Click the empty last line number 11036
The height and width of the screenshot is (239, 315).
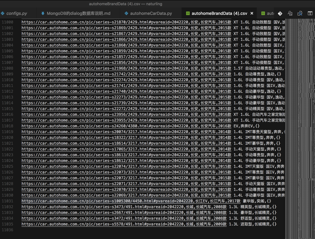(7, 230)
